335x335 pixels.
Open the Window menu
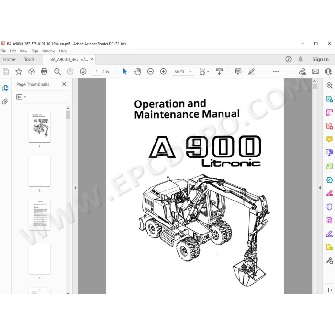click(48, 51)
